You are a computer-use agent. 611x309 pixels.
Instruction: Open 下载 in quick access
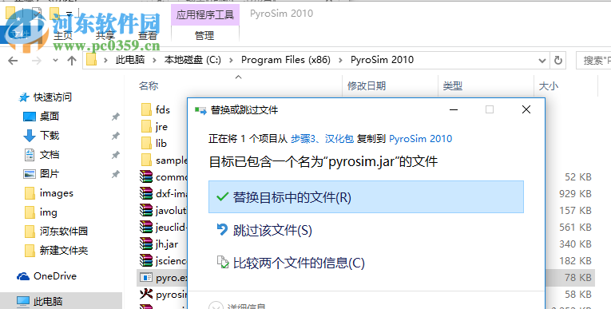[x=50, y=135]
